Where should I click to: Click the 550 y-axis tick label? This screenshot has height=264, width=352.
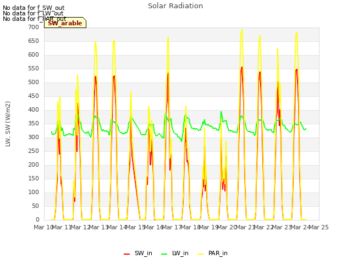[x=34, y=68]
